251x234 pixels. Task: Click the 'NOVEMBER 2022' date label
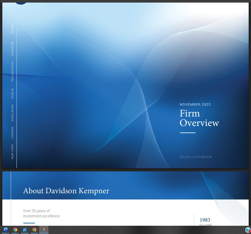195,104
